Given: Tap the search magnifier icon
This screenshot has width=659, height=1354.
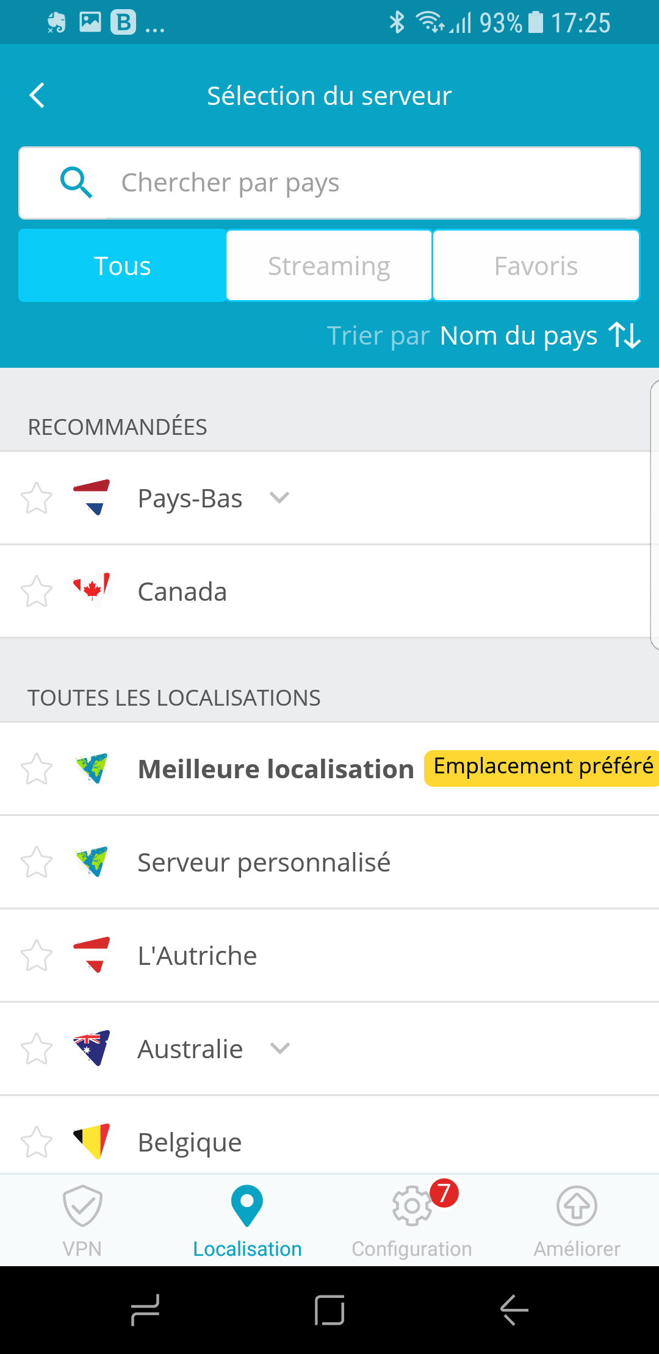Looking at the screenshot, I should [76, 182].
